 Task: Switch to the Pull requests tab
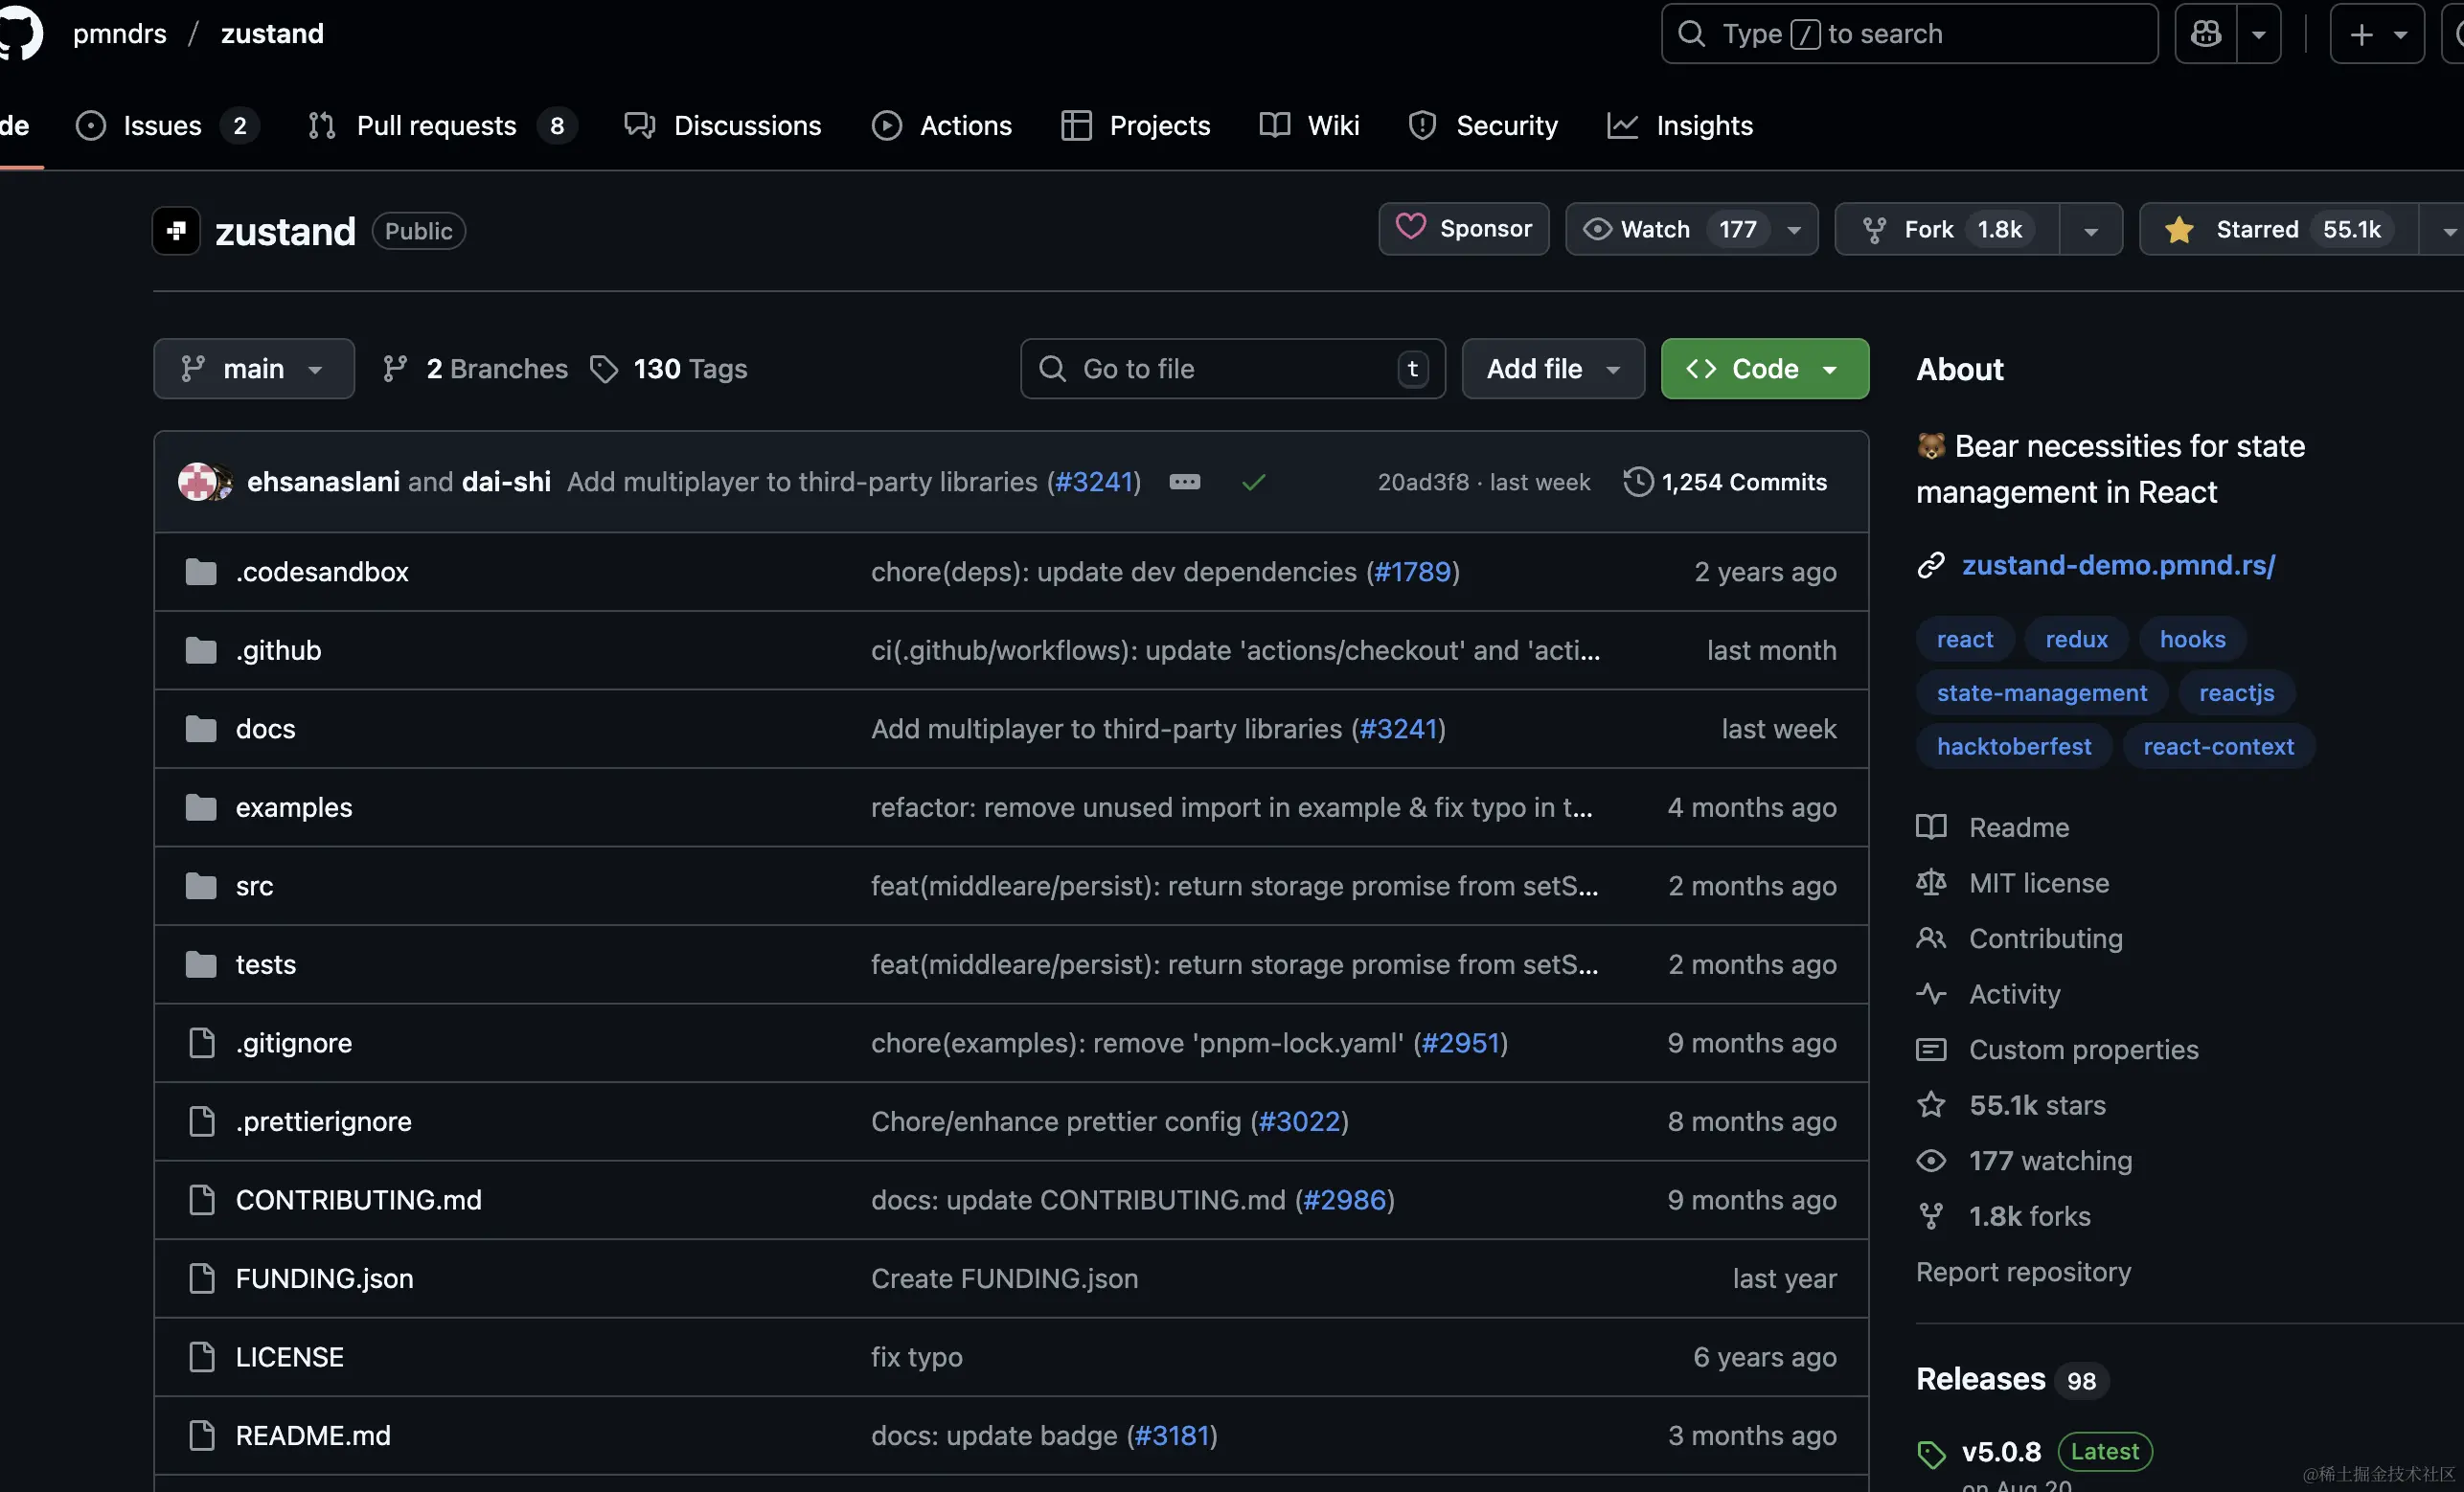(x=436, y=125)
